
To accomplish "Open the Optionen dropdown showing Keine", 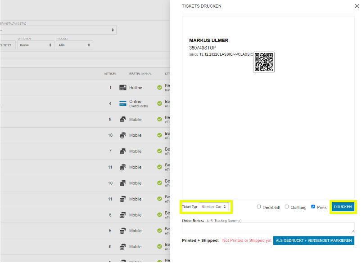I will point(35,45).
